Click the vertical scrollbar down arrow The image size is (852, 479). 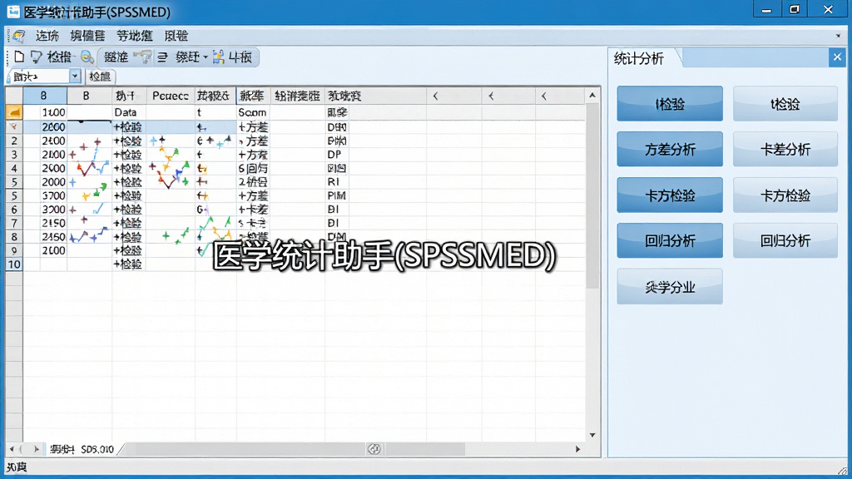coord(592,435)
